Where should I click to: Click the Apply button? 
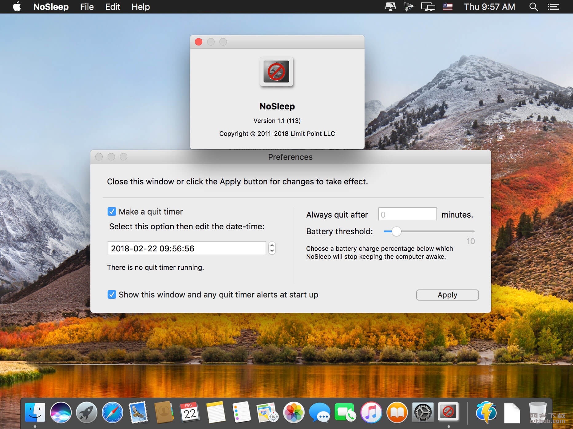447,295
